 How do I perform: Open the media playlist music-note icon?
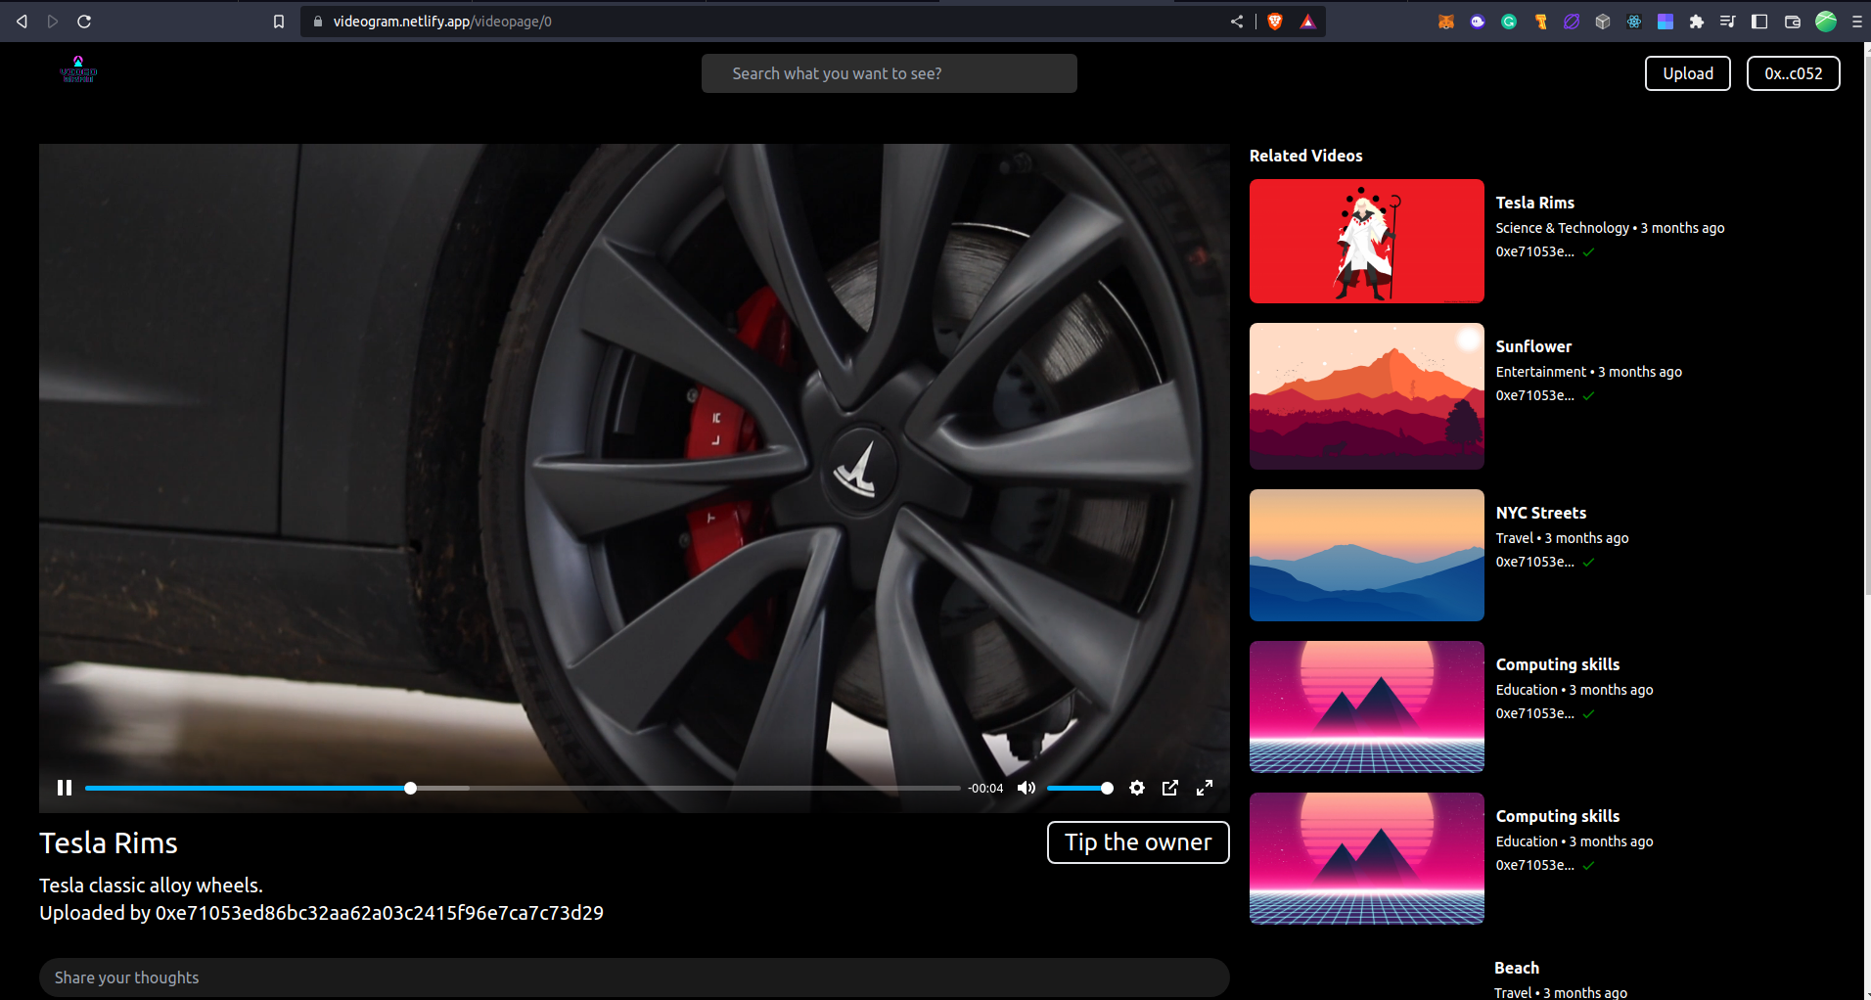click(x=1727, y=22)
